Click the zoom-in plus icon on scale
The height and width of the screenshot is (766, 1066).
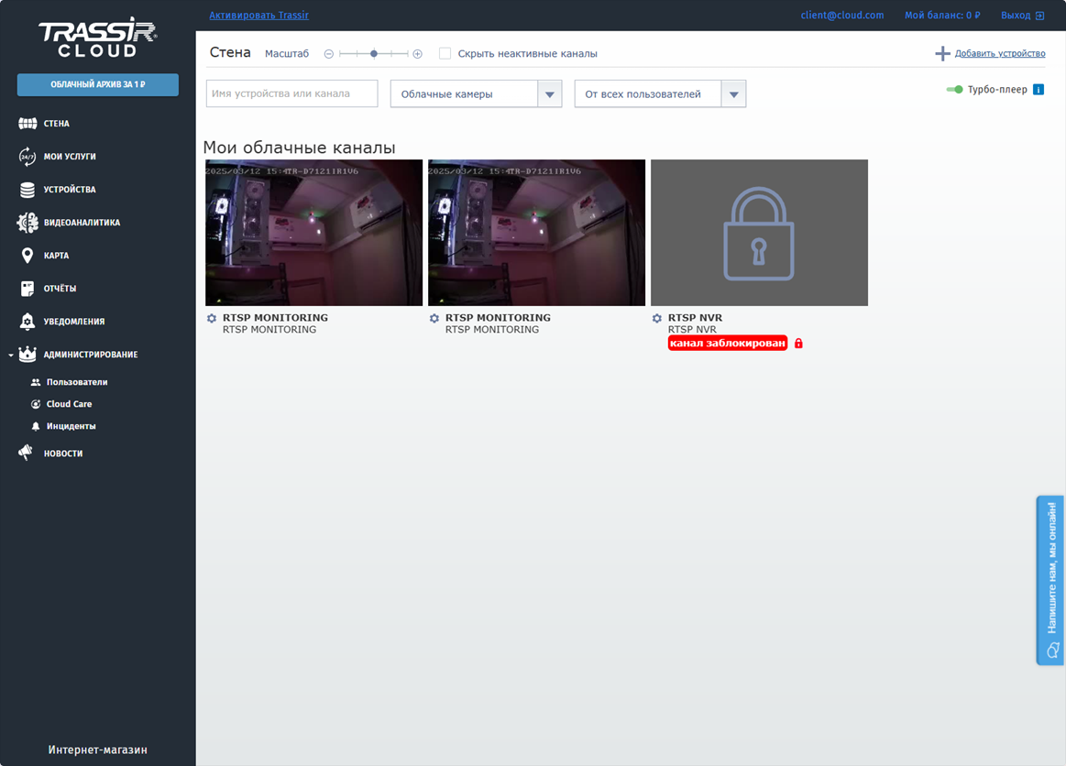[x=418, y=54]
